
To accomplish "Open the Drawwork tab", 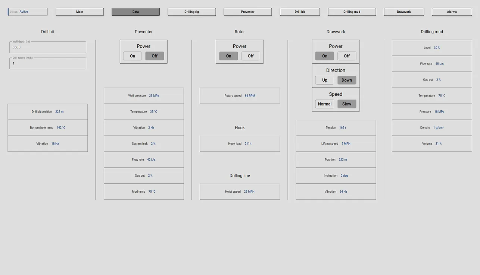I will 403,12.
